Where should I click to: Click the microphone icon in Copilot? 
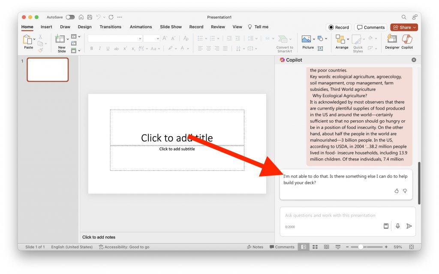(x=398, y=226)
